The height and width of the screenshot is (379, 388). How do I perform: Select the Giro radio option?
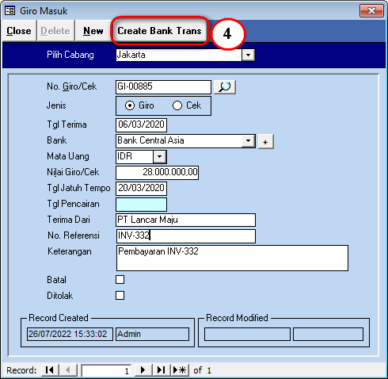click(x=130, y=105)
